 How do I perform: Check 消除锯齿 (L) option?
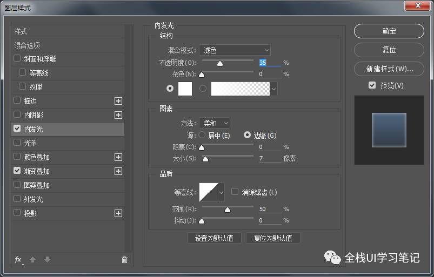[x=235, y=192]
